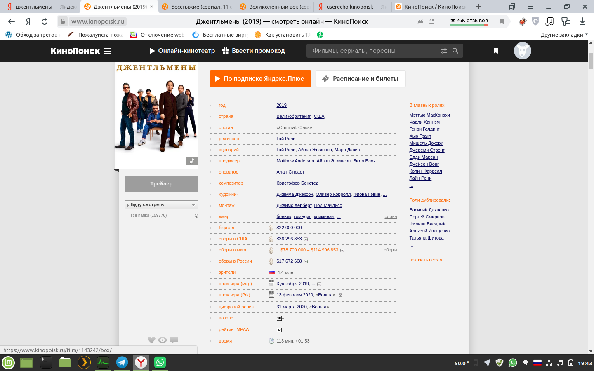The image size is (594, 371).
Task: Open Telegram from the taskbar
Action: tap(122, 362)
